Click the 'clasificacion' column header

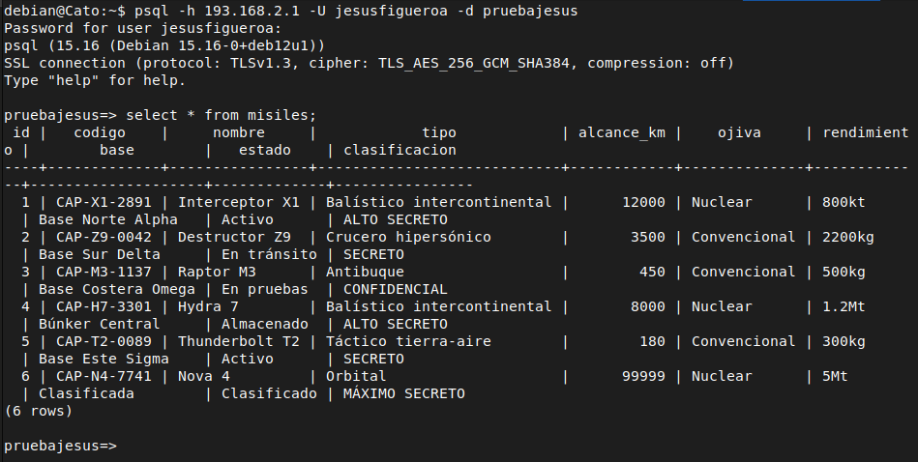[400, 151]
